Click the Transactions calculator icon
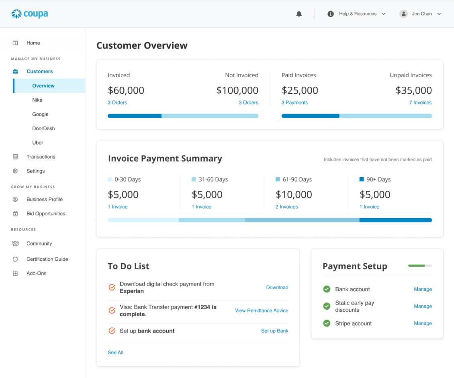This screenshot has height=378, width=454. point(15,157)
